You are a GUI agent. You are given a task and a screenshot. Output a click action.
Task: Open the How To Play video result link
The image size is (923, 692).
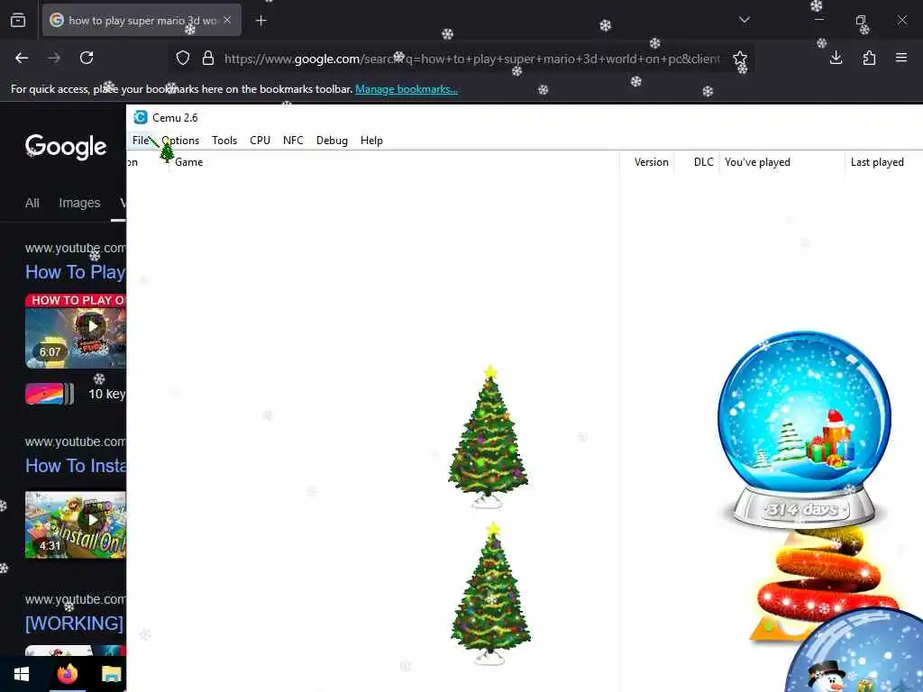(x=76, y=272)
